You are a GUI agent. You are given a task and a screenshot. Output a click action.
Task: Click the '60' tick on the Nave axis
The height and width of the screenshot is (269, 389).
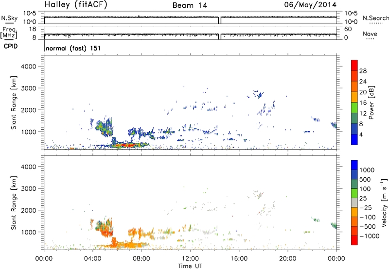[x=348, y=29]
